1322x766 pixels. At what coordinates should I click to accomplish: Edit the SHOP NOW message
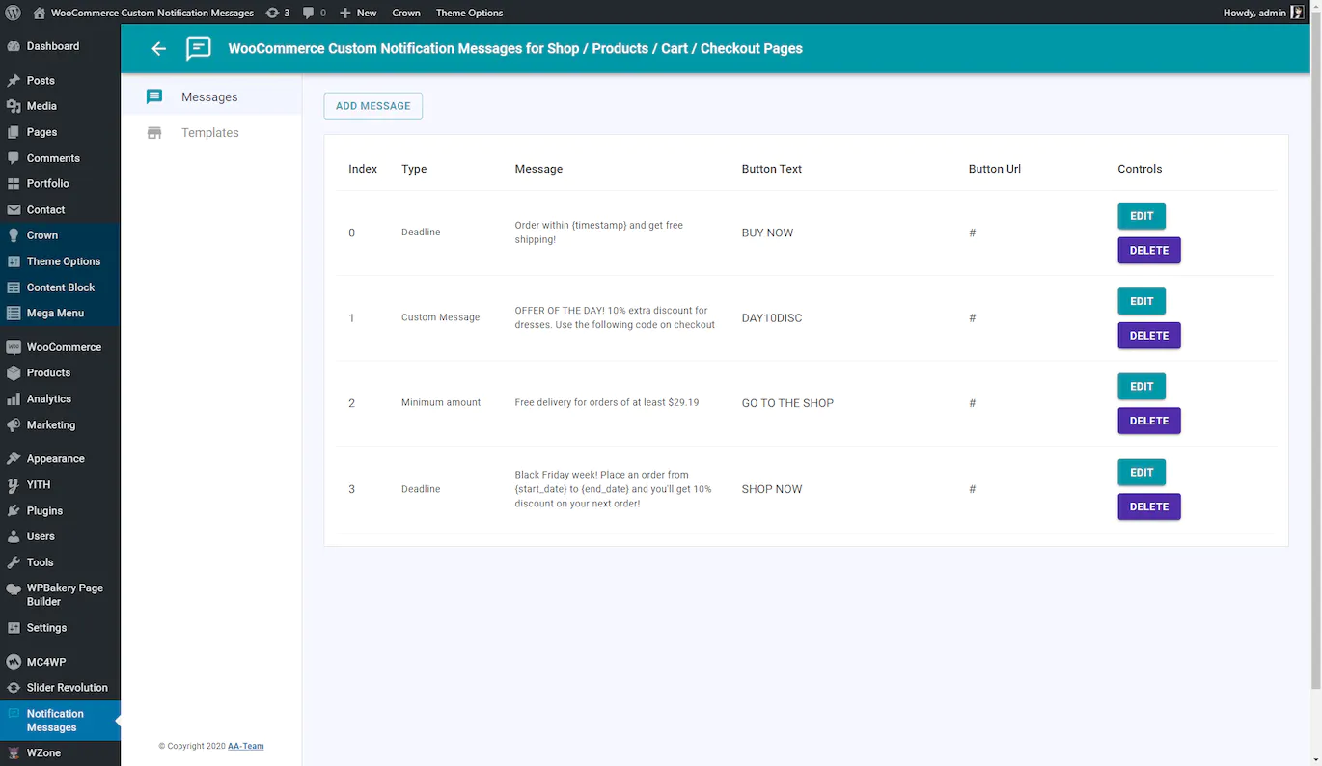point(1142,473)
